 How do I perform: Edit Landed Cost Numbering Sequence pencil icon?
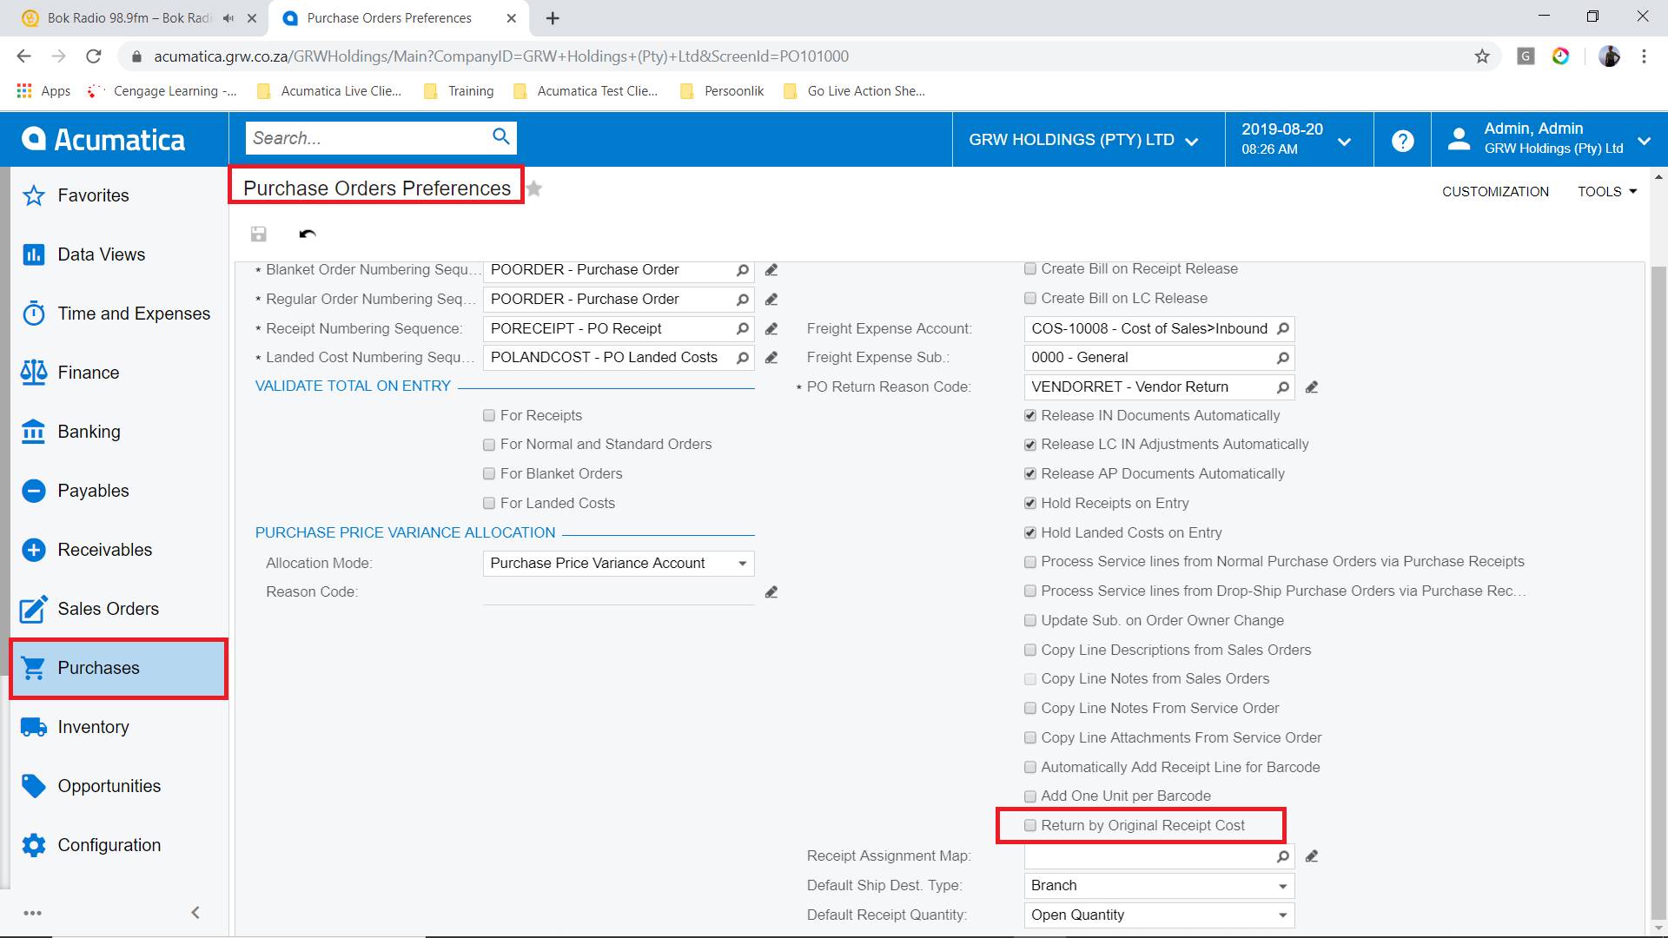click(771, 358)
